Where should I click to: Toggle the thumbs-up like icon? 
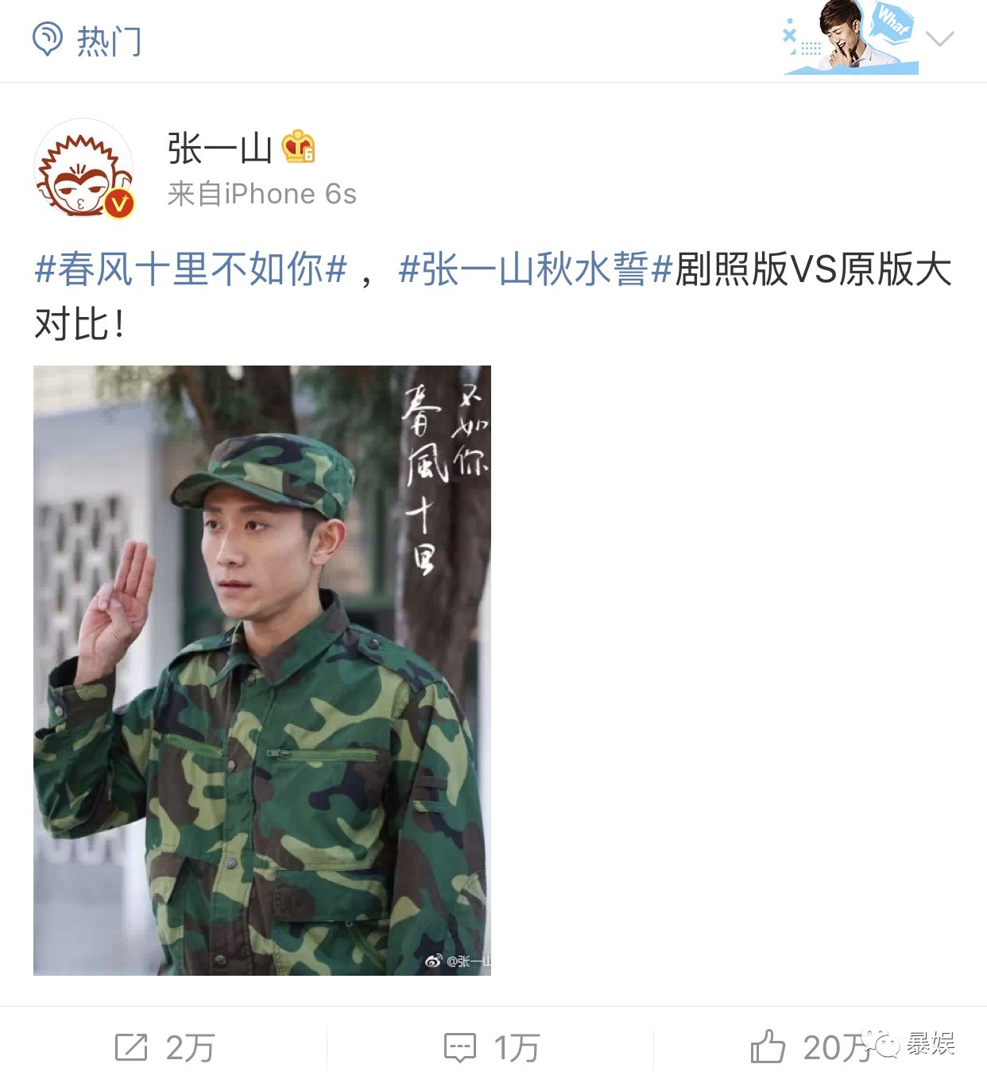pyautogui.click(x=768, y=1046)
